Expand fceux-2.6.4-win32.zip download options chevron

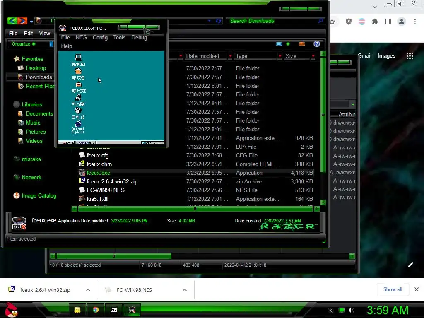88,290
